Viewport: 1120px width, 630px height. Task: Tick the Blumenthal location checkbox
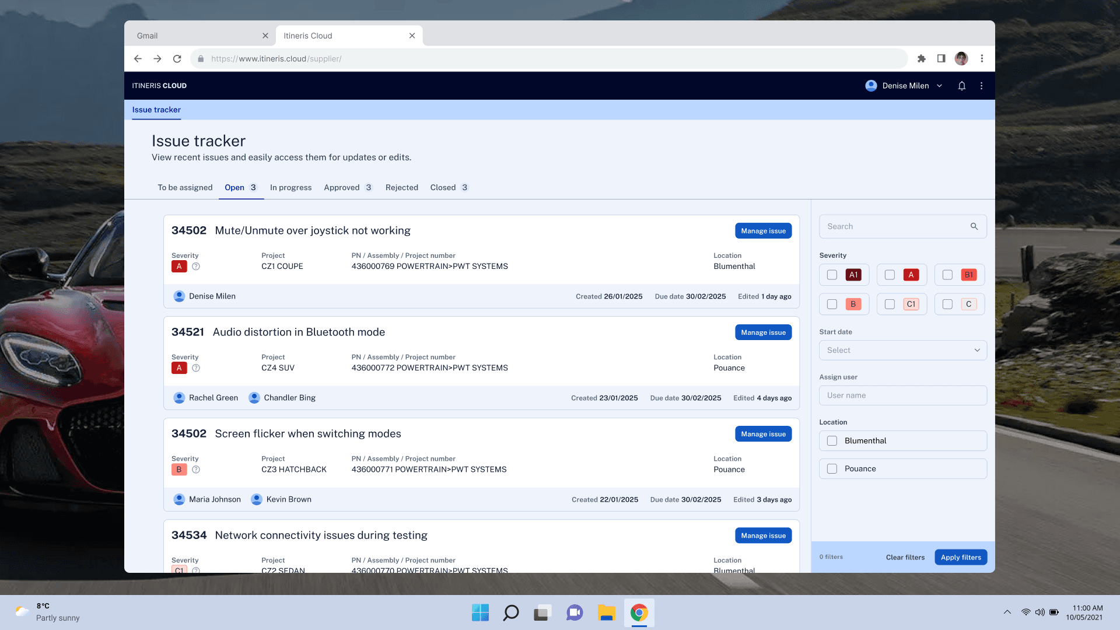point(832,441)
